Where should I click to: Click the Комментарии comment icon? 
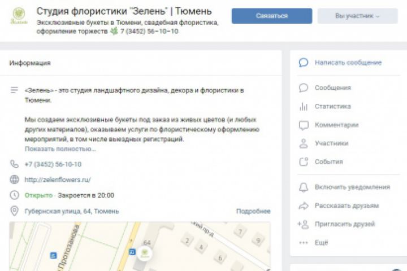coord(304,125)
